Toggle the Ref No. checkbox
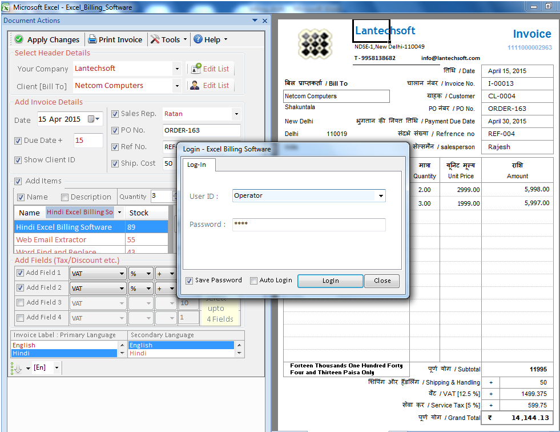This screenshot has height=432, width=560. pos(115,147)
